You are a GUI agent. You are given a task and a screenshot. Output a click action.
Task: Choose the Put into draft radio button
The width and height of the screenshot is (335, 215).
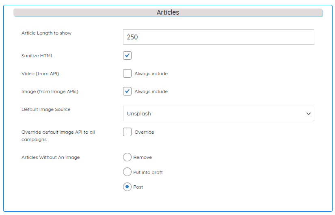coord(127,172)
